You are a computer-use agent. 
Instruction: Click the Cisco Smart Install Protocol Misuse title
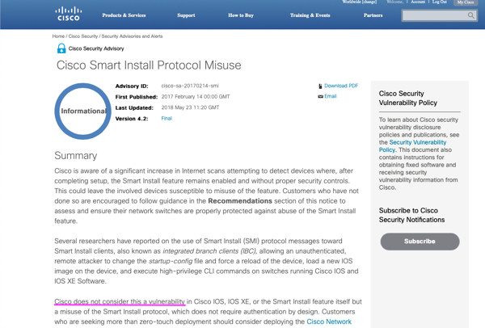click(x=149, y=65)
